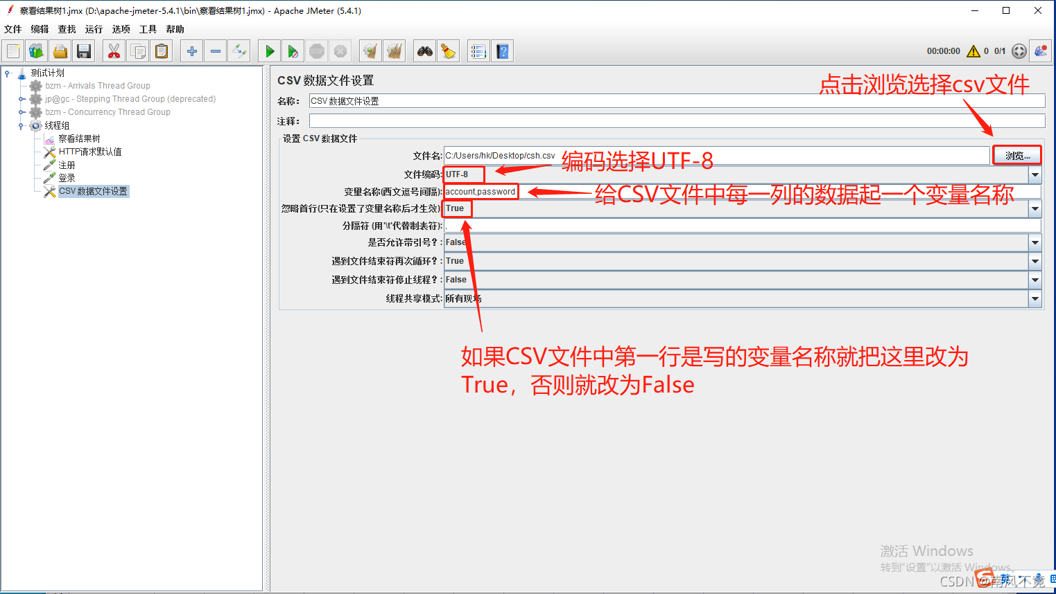Open the 是否允许带引号 dropdown arrow
The width and height of the screenshot is (1056, 594).
[x=1035, y=242]
